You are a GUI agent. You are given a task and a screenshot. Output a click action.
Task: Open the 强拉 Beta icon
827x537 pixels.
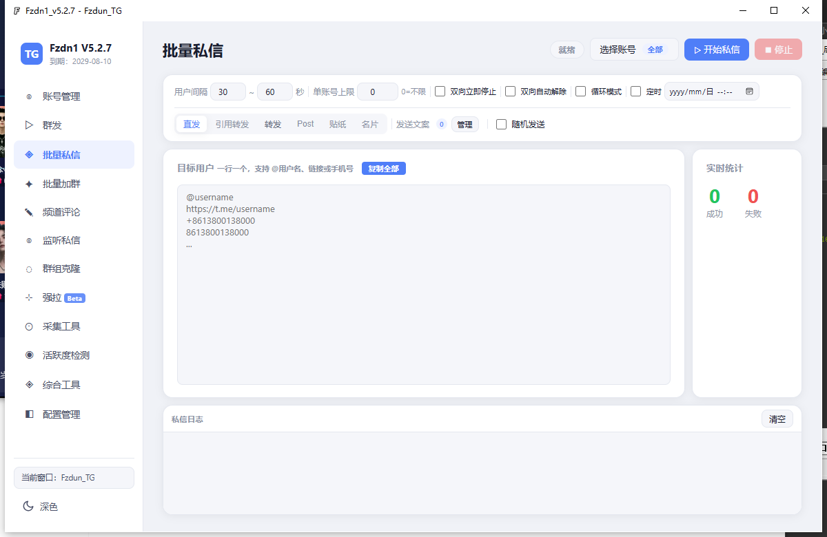pyautogui.click(x=29, y=297)
